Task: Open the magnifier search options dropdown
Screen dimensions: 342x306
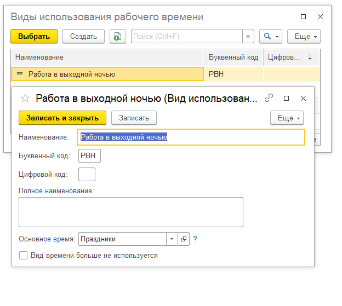Action: point(271,37)
